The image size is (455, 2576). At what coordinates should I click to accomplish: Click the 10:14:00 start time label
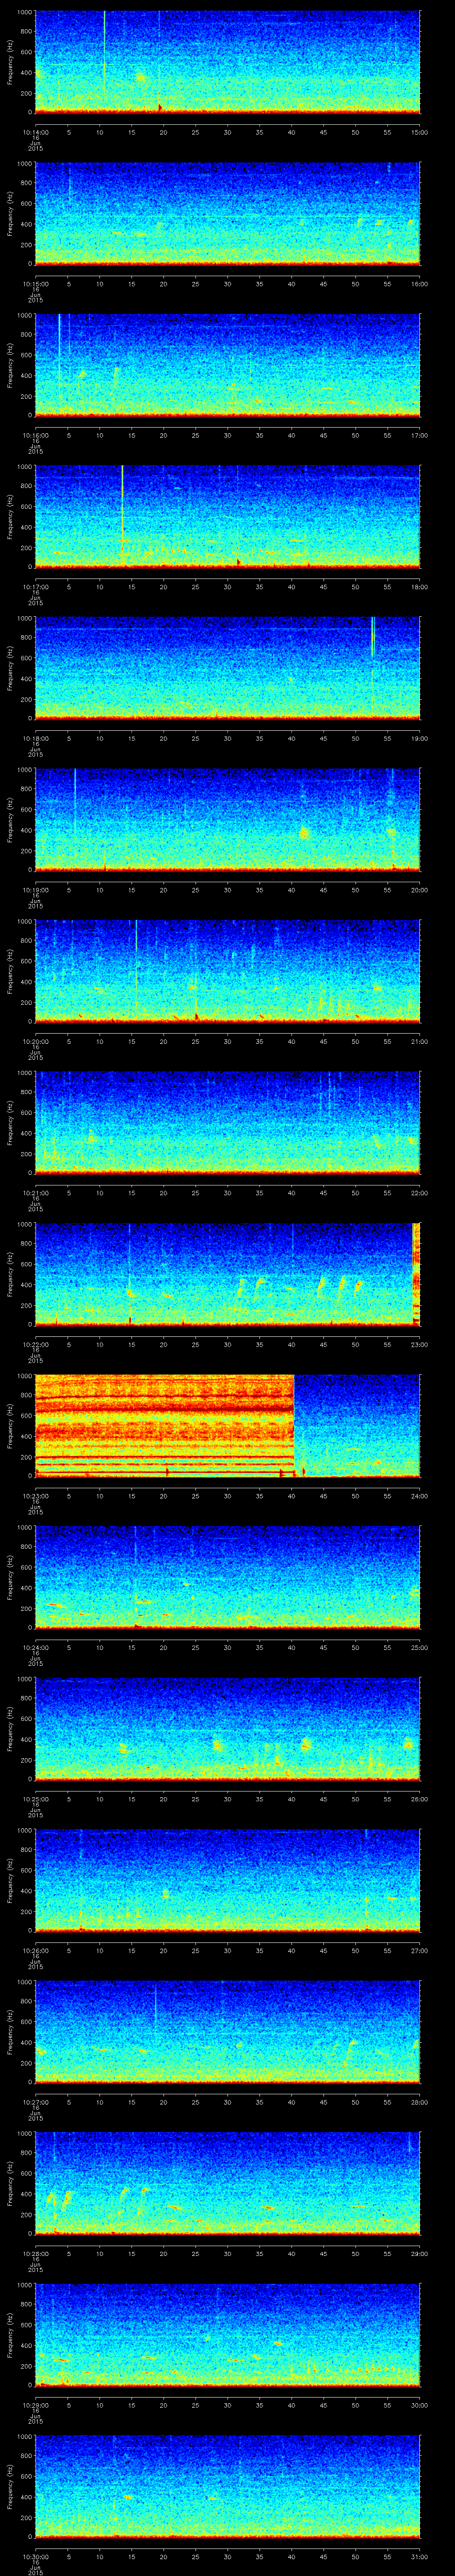[35, 132]
